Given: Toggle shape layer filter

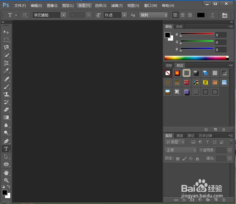Looking at the screenshot, I should [215, 142].
